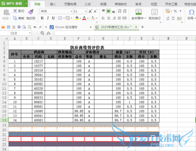This screenshot has height=151, width=196.
Task: Open the Formulas tab
Action: point(88,4)
